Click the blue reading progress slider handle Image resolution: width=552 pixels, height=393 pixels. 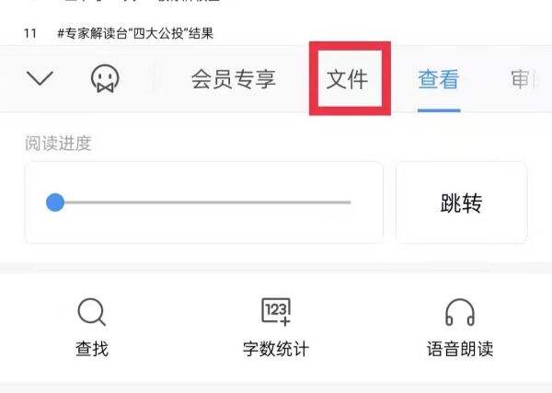[x=55, y=202]
